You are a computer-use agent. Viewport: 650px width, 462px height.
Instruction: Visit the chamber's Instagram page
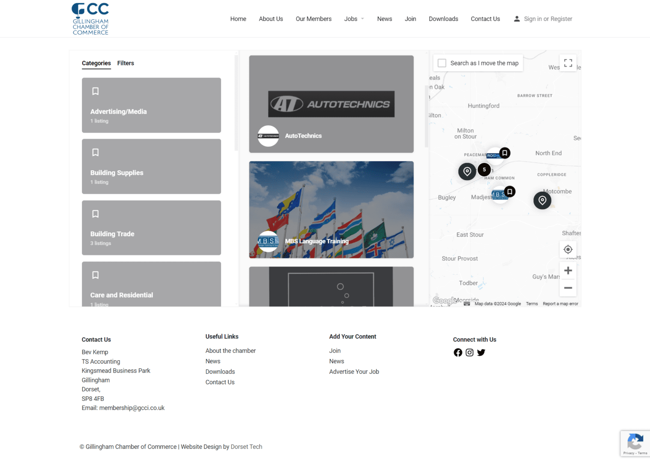coord(470,352)
